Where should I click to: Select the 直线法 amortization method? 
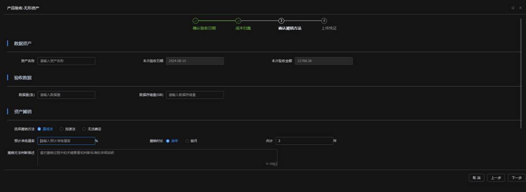click(x=39, y=129)
